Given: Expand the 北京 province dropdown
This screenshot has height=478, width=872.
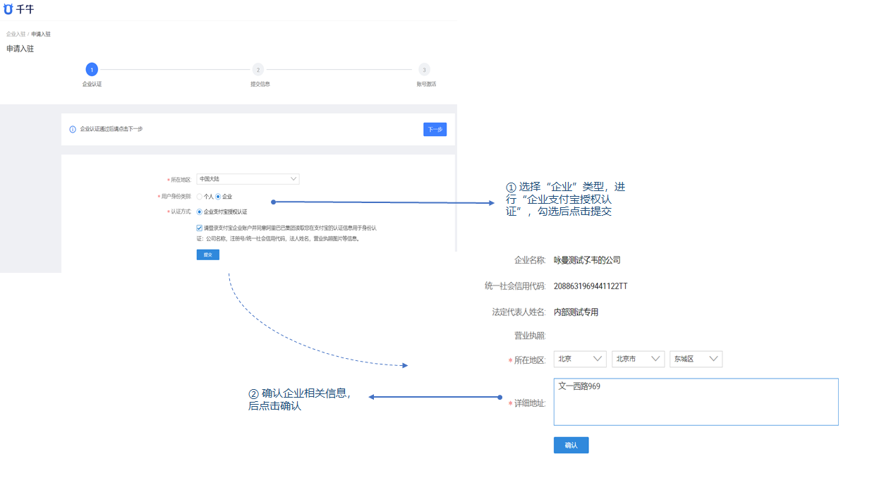Looking at the screenshot, I should tap(580, 359).
